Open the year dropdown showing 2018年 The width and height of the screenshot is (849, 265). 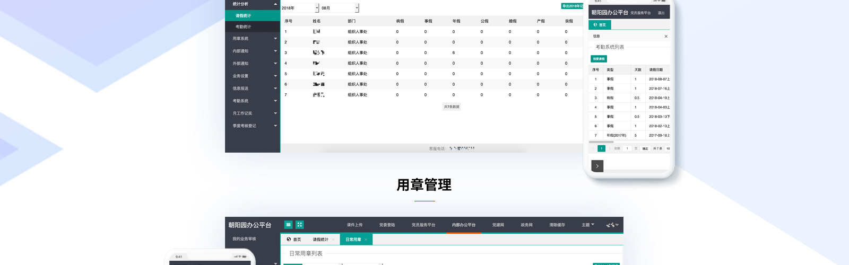point(317,8)
